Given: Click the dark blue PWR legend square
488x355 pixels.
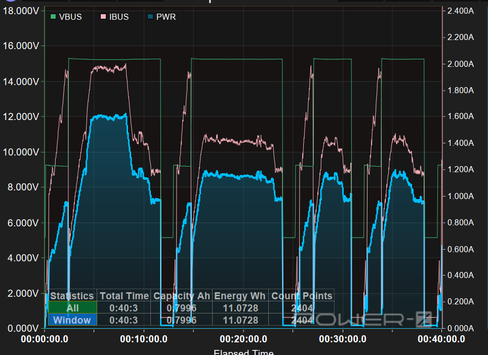Looking at the screenshot, I should pyautogui.click(x=150, y=17).
